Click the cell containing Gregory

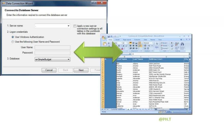(x=124, y=74)
